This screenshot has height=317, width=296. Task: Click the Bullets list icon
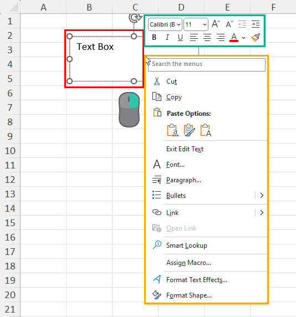157,195
